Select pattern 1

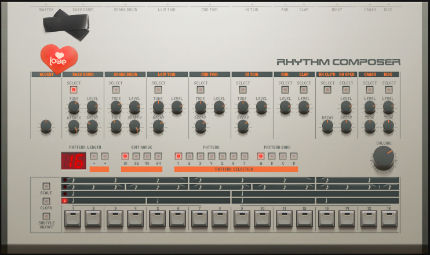coord(178,156)
